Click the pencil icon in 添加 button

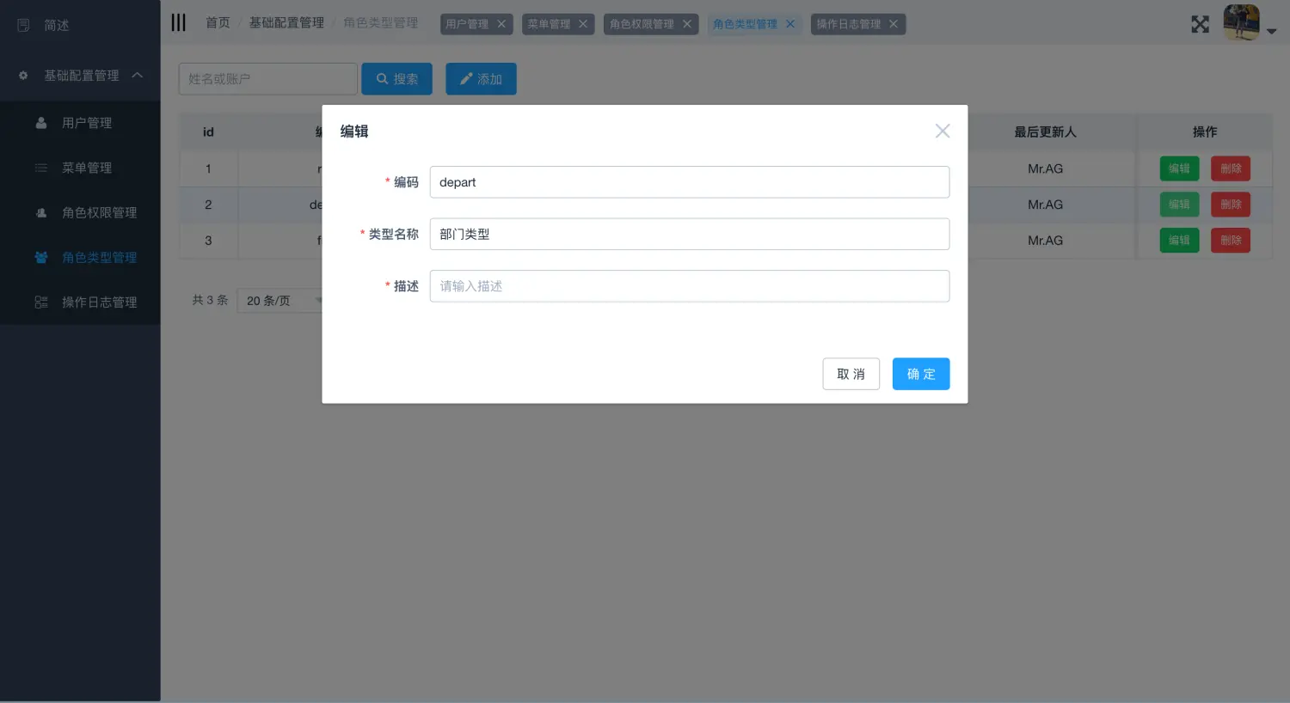click(466, 79)
